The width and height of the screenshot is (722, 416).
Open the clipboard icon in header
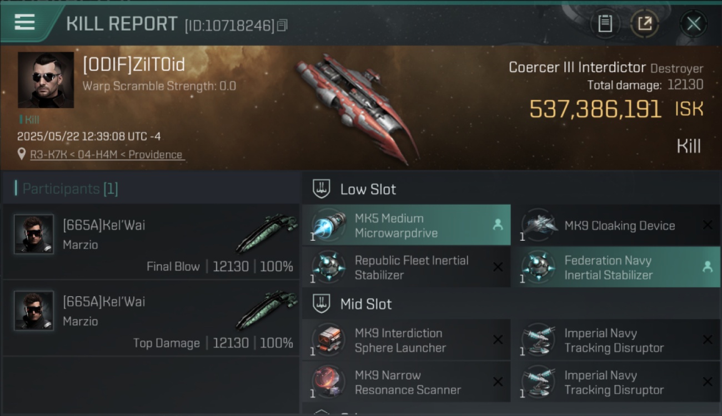click(605, 23)
